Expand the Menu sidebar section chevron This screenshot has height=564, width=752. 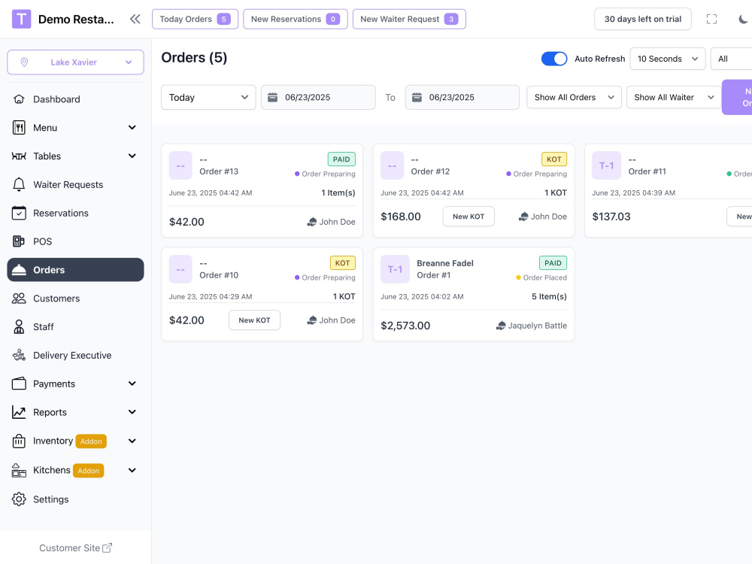tap(132, 128)
